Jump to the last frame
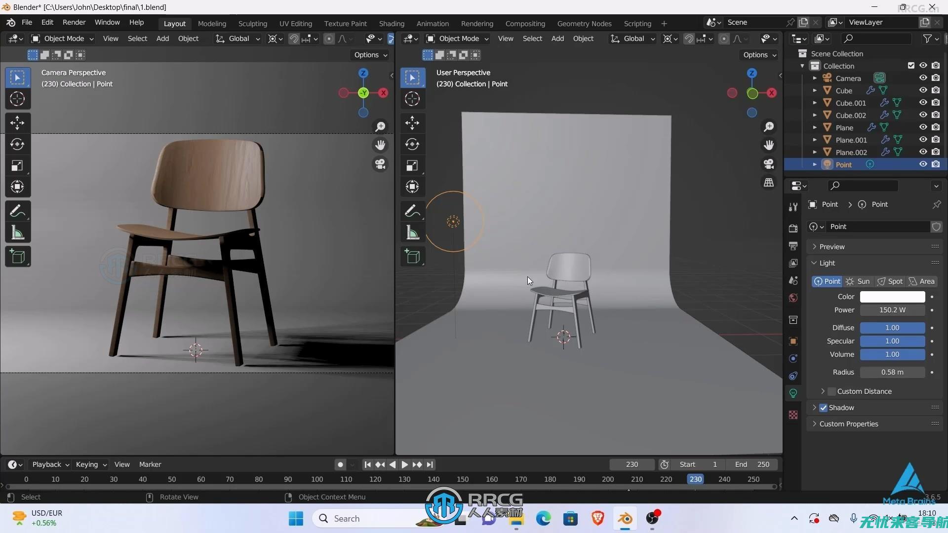 pos(430,464)
